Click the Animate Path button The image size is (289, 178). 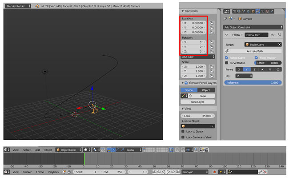click(x=255, y=51)
